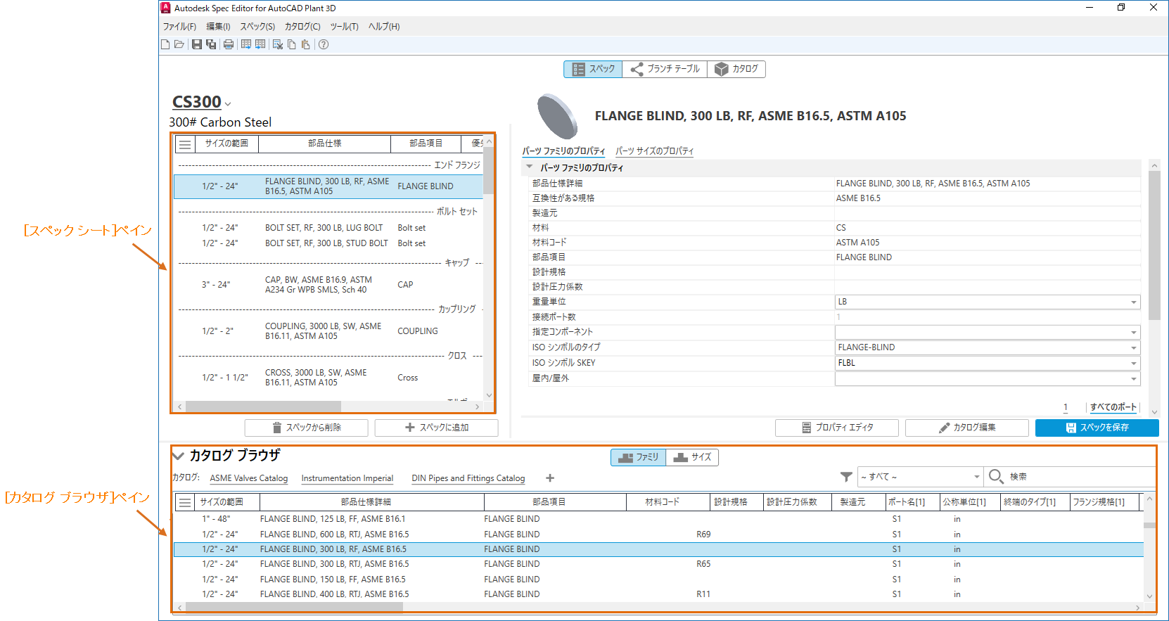The height and width of the screenshot is (621, 1169).
Task: Expand the CS300 spec dropdown arrow
Action: (x=228, y=104)
